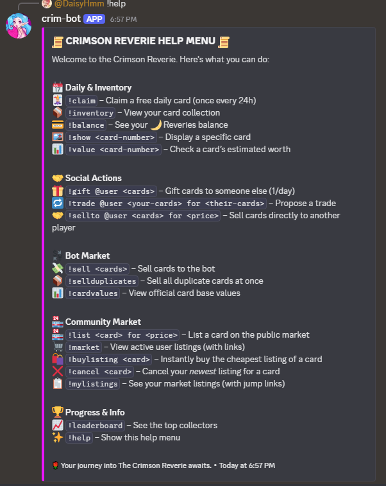Click the credit card emoji beside !balance
386x486 pixels.
point(58,125)
